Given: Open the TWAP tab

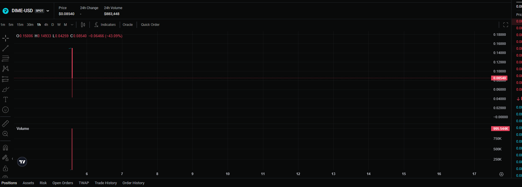Looking at the screenshot, I should [x=84, y=183].
